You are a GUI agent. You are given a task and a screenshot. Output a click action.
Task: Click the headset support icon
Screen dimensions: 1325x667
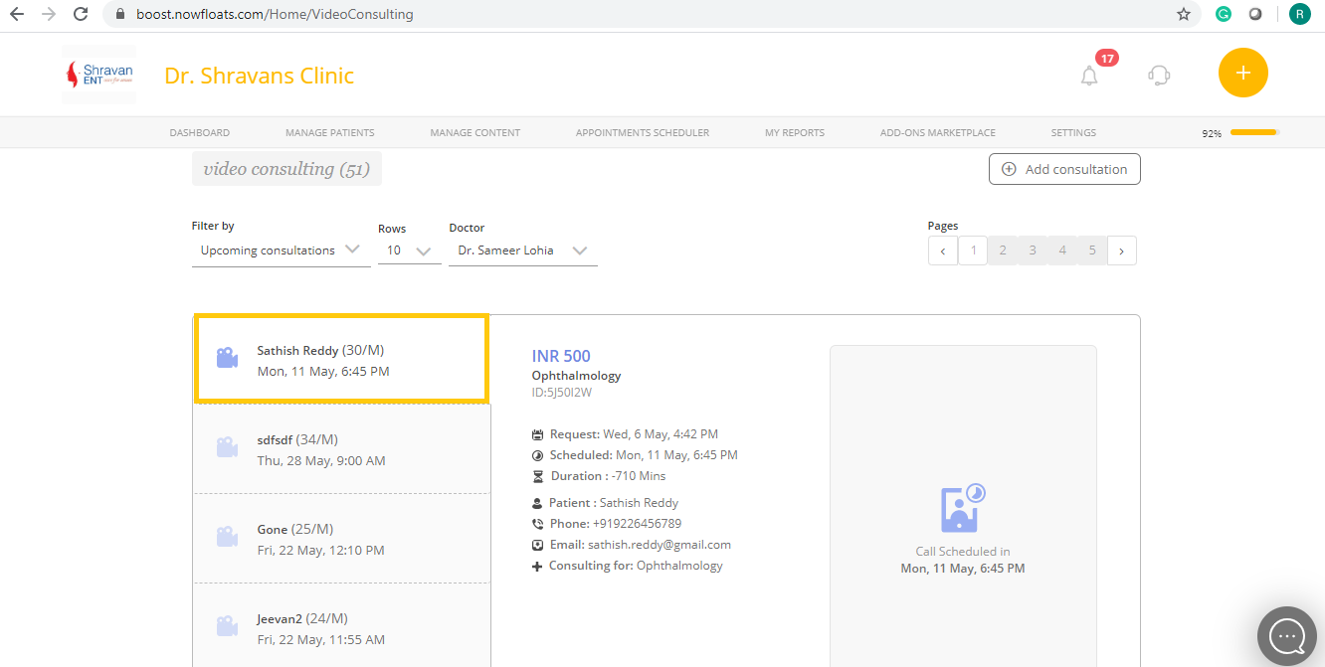pos(1158,74)
